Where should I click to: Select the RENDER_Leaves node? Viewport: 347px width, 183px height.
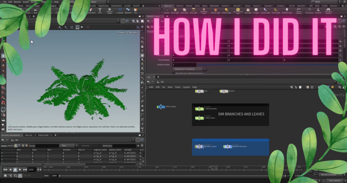point(199,146)
